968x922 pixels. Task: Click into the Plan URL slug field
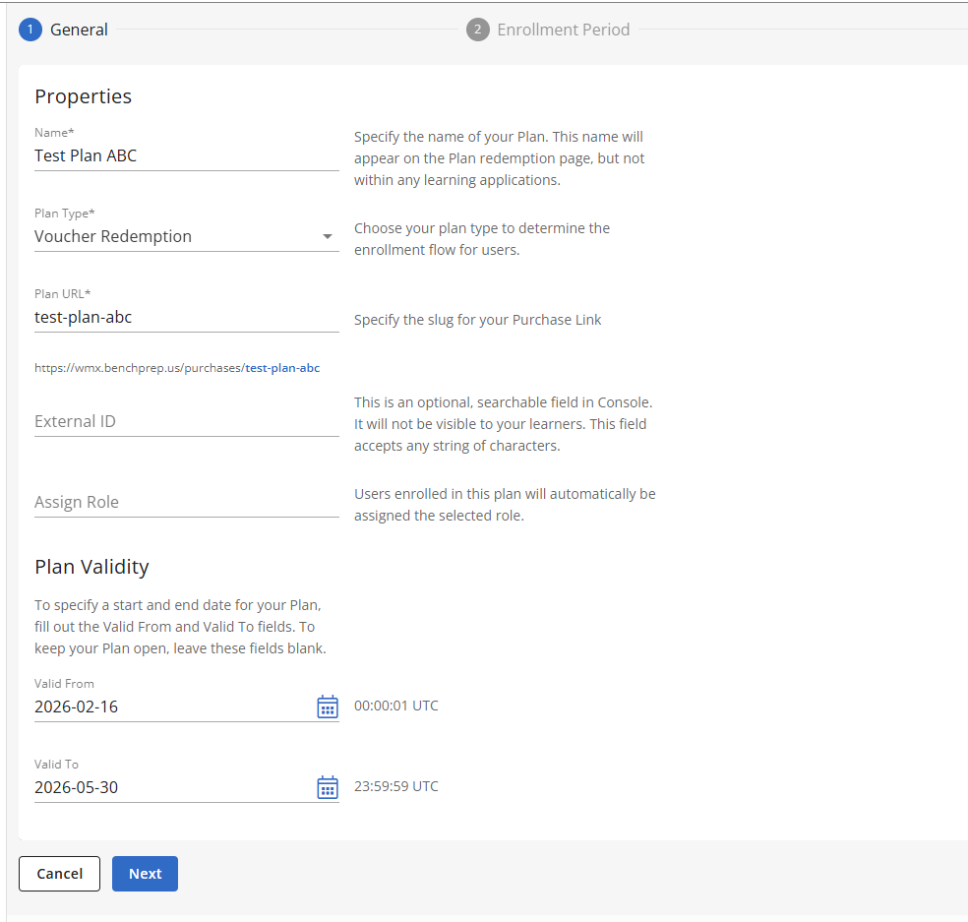click(x=186, y=317)
